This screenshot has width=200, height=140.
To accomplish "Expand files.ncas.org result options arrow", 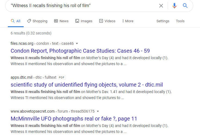I will coord(77,44).
